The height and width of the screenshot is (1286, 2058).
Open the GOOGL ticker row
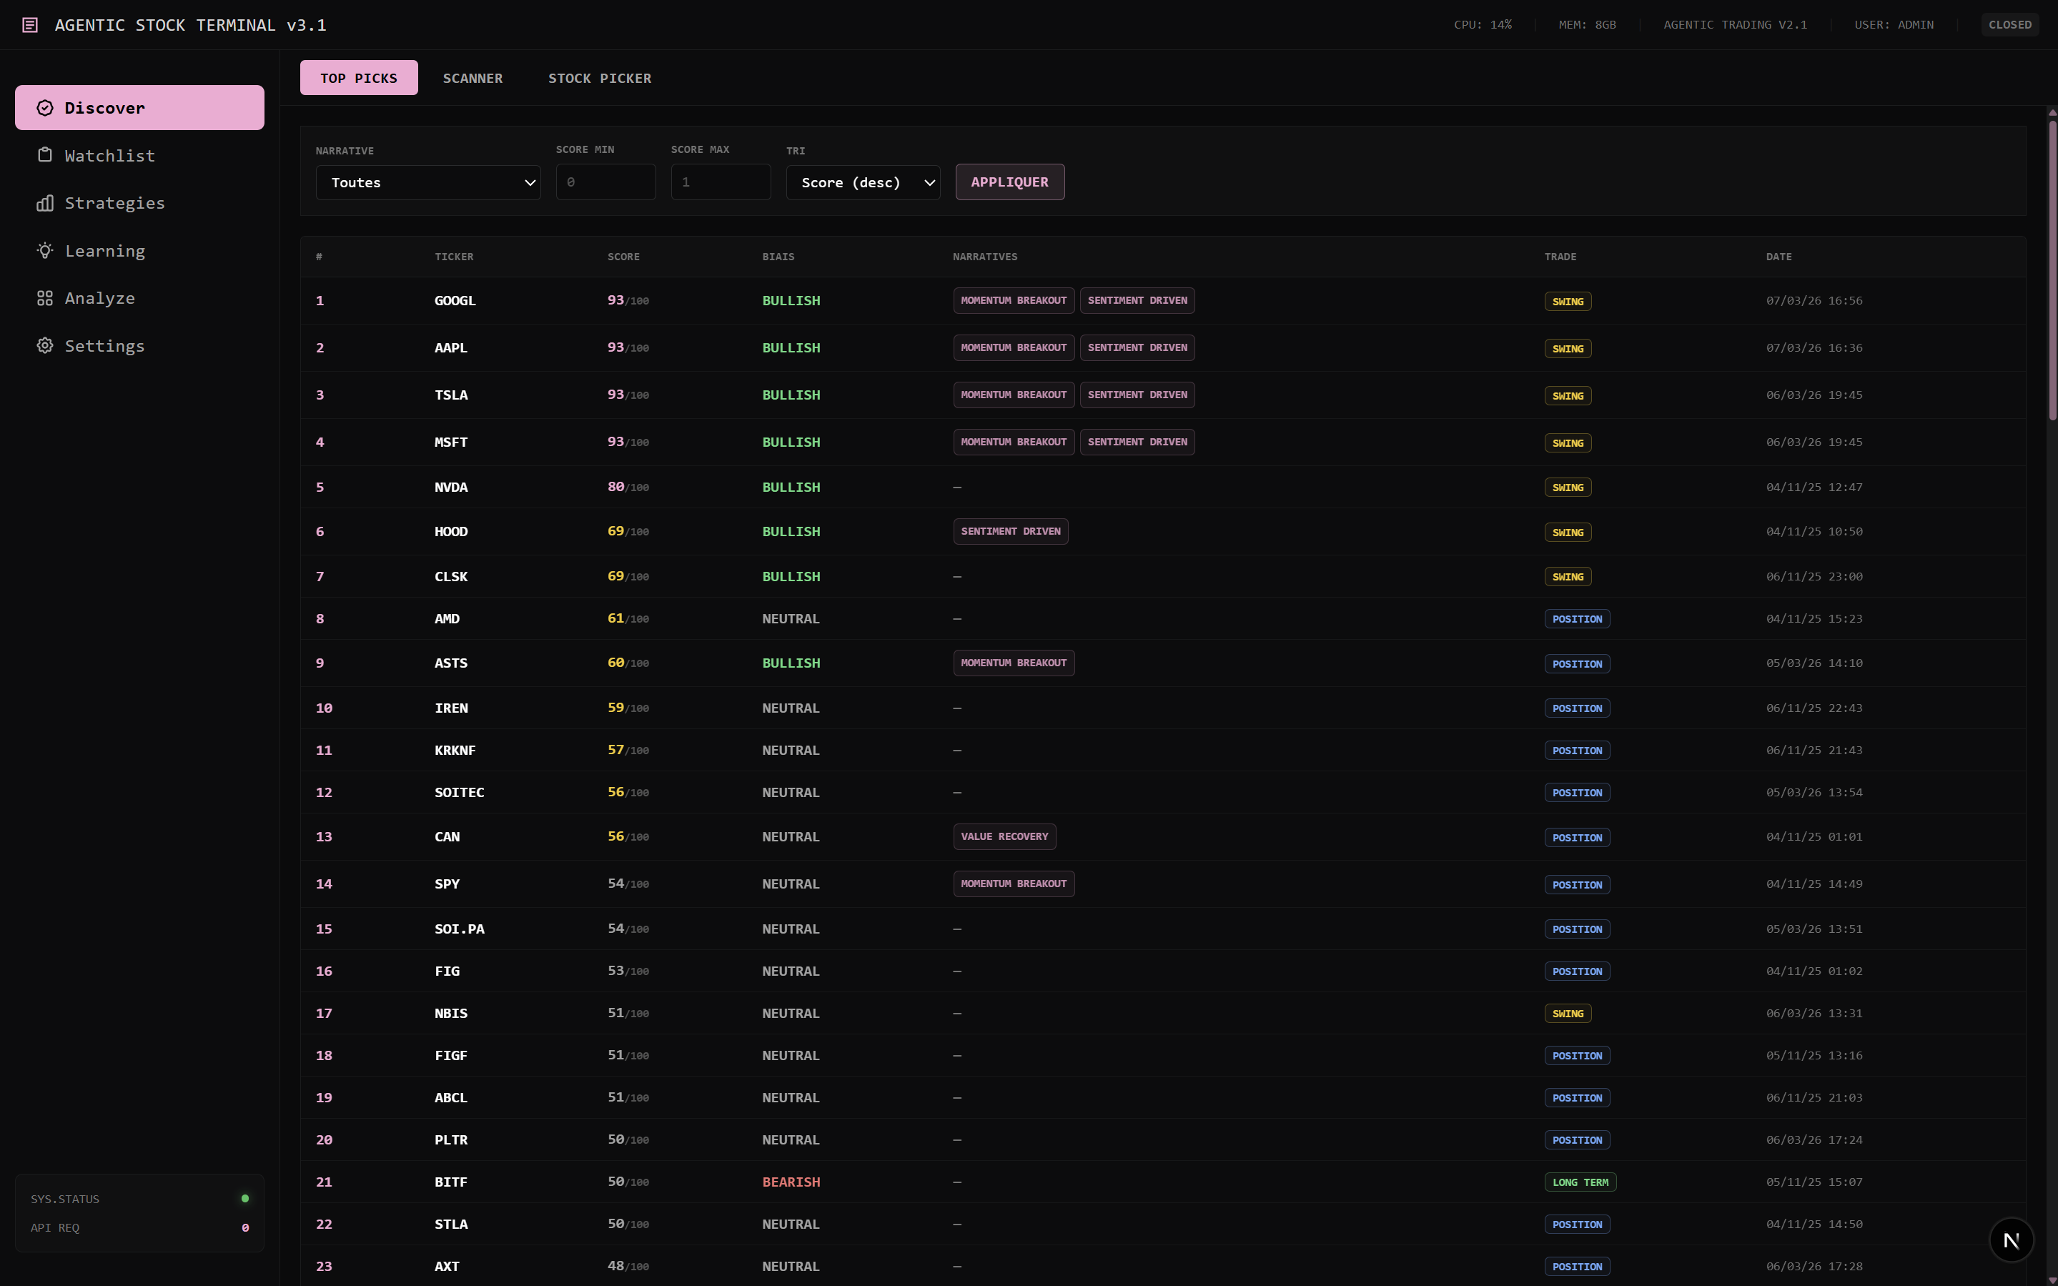click(455, 301)
